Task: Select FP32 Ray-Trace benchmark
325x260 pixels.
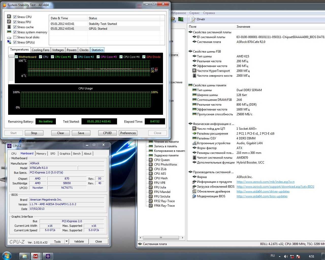Action: pyautogui.click(x=164, y=201)
